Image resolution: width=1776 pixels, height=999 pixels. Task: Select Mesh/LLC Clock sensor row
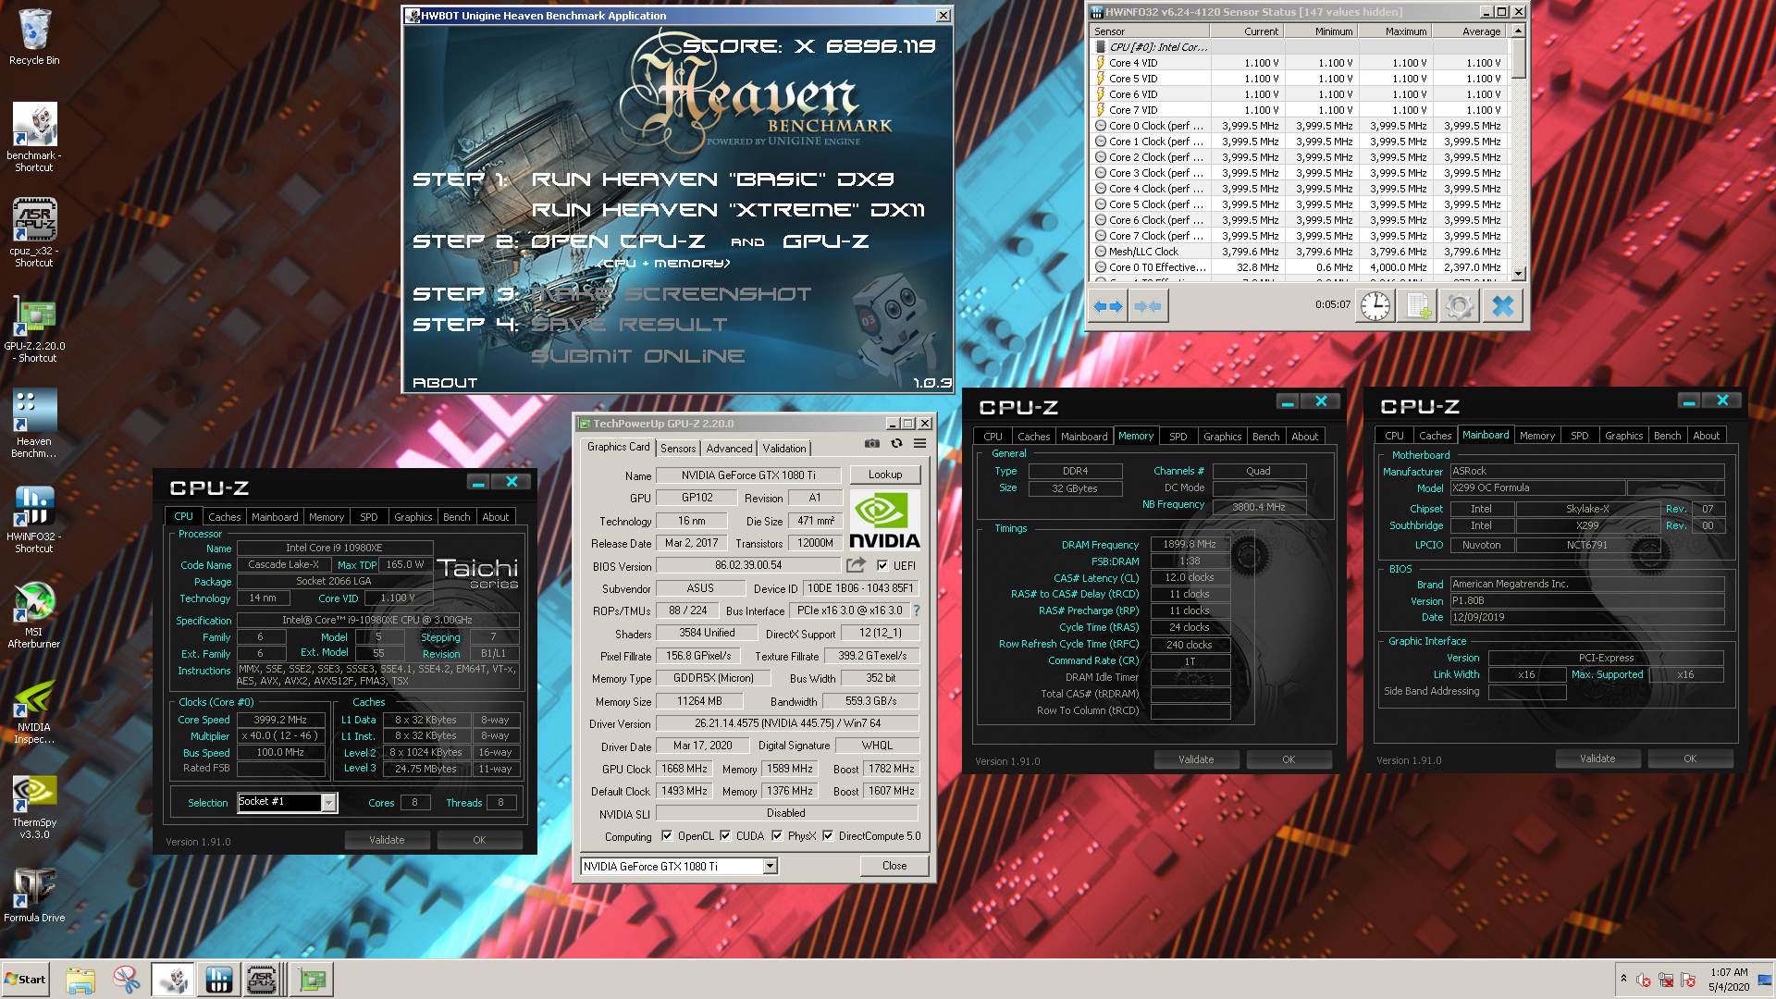pyautogui.click(x=1300, y=252)
